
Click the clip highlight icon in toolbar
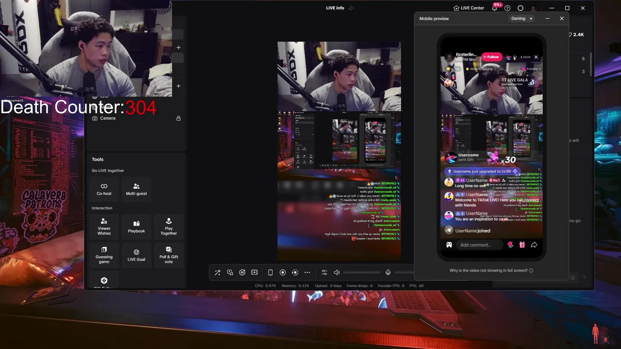coord(254,272)
